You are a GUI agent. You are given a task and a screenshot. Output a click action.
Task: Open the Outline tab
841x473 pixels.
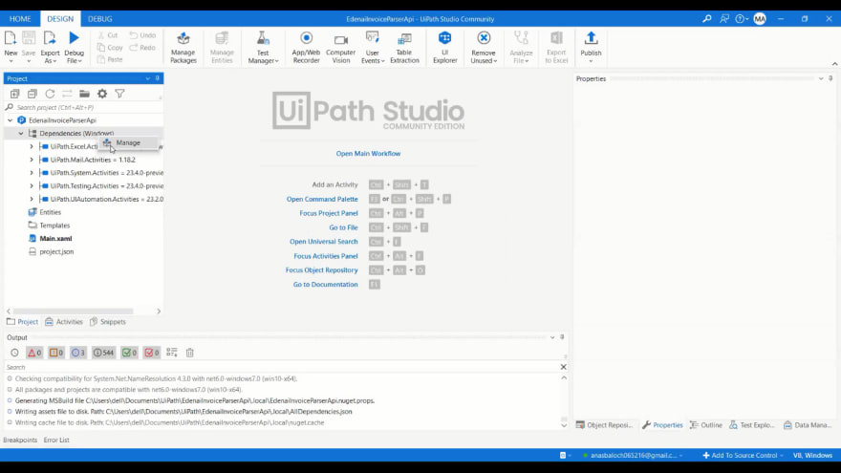706,424
